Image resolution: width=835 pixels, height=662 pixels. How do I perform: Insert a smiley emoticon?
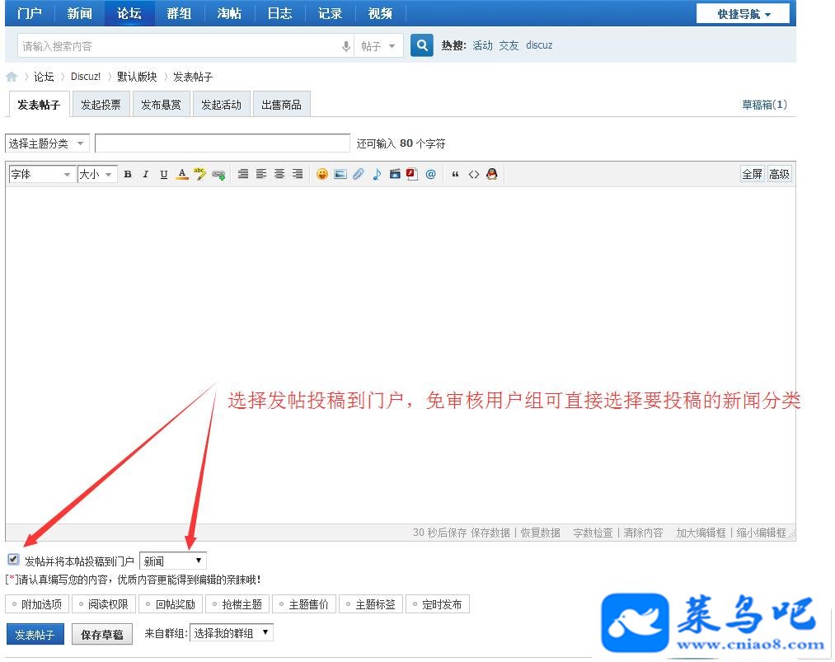pos(321,174)
